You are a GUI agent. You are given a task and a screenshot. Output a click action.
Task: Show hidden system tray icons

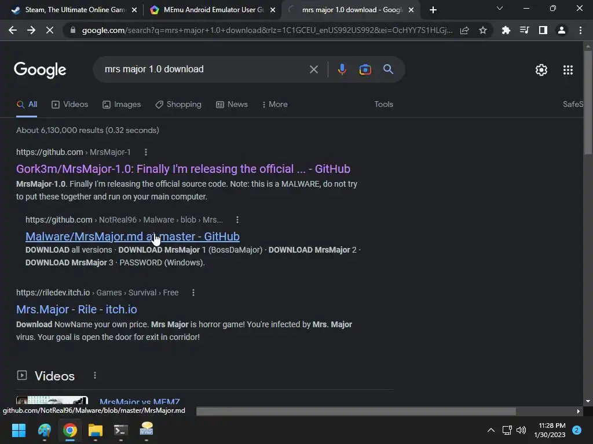tap(491, 430)
